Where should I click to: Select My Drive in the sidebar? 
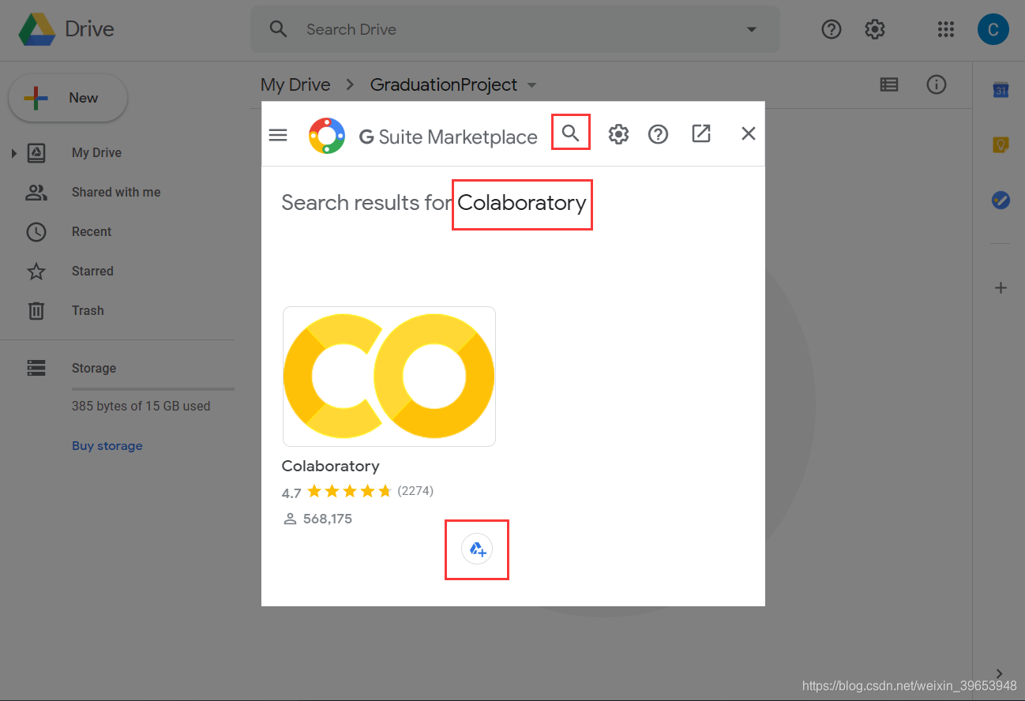96,152
